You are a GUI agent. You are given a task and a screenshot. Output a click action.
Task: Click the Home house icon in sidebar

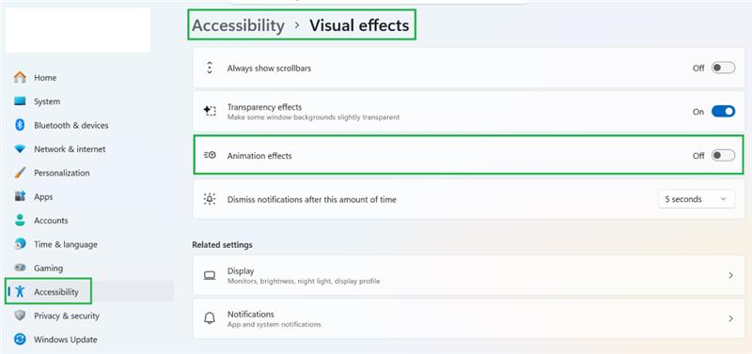click(x=20, y=77)
